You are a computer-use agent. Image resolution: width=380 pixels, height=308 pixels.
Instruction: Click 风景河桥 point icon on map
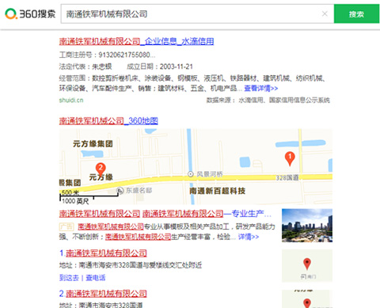pyautogui.click(x=191, y=174)
